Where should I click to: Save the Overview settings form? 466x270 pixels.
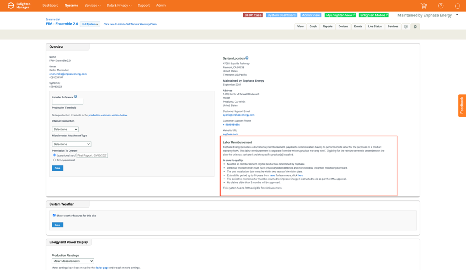(x=58, y=168)
